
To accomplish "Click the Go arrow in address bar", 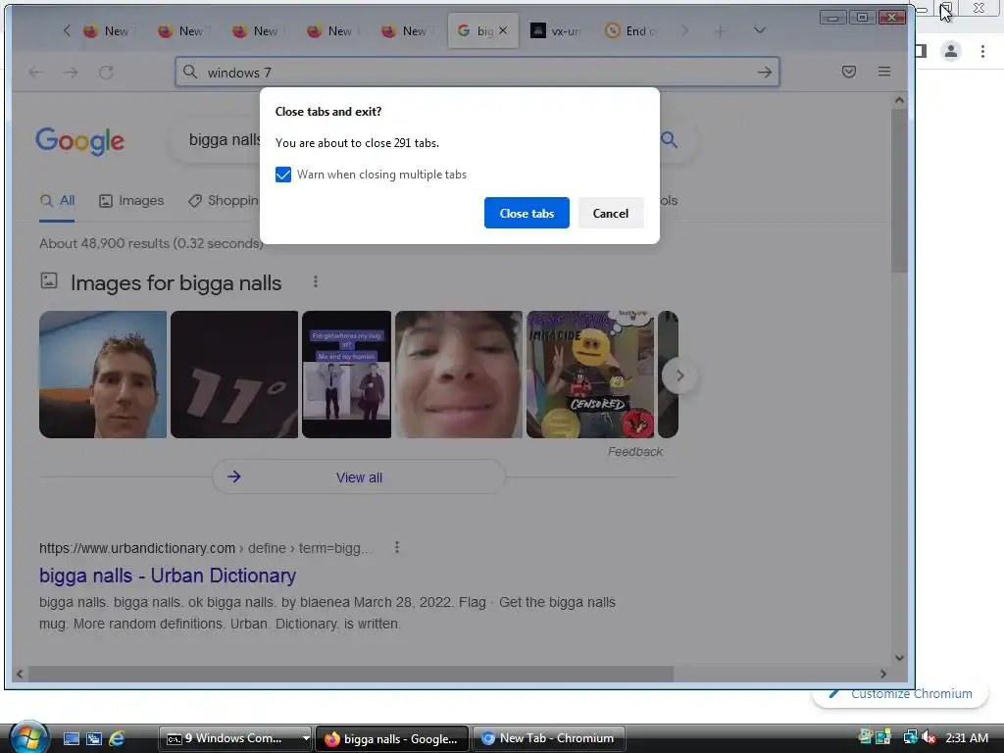I will pyautogui.click(x=765, y=73).
